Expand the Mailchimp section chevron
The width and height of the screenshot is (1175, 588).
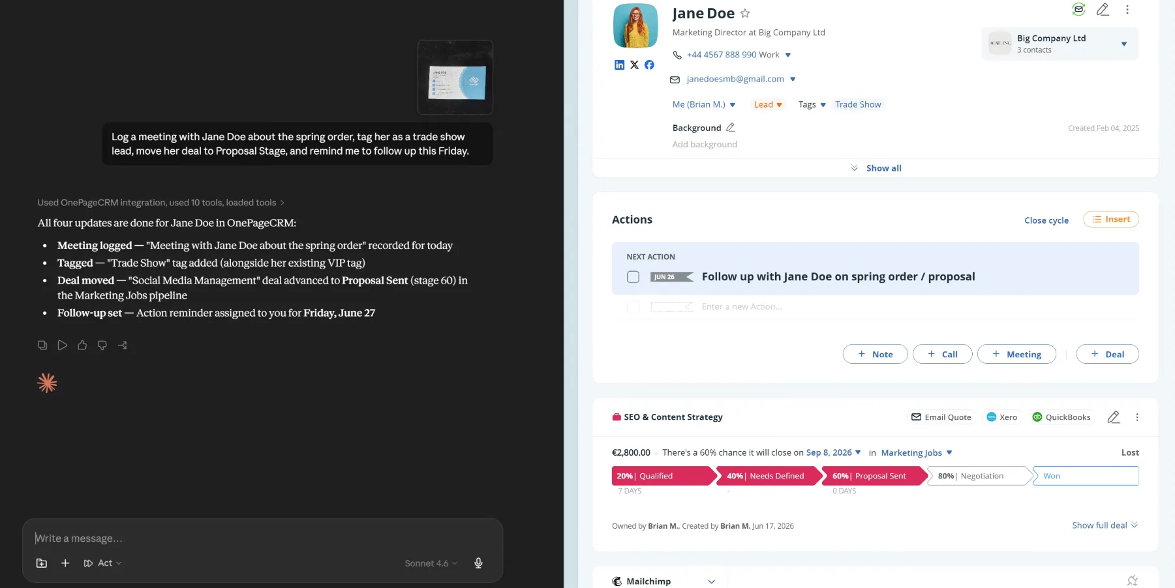tap(711, 581)
